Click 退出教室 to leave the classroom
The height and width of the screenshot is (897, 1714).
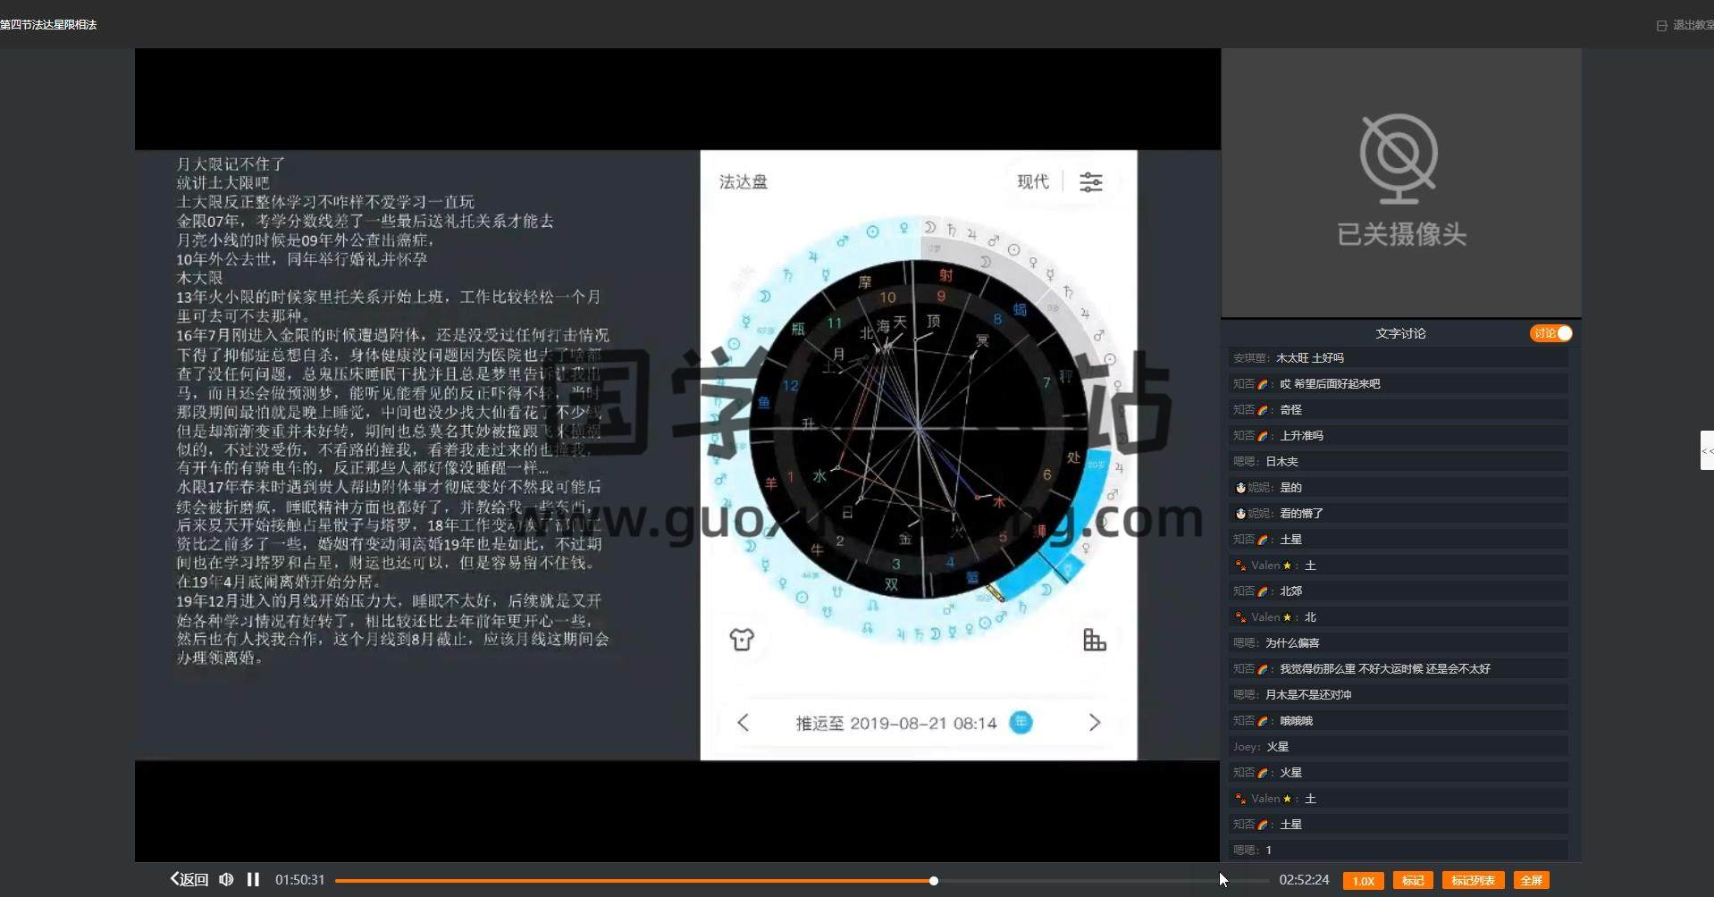click(1685, 25)
